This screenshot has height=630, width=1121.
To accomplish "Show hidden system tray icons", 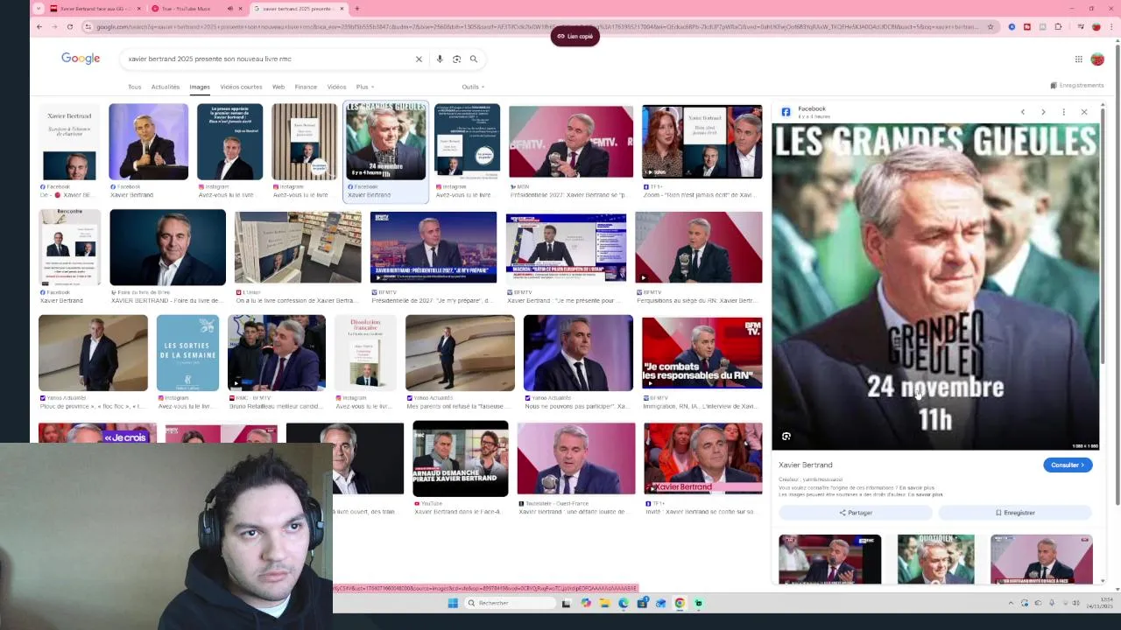I will (1011, 603).
